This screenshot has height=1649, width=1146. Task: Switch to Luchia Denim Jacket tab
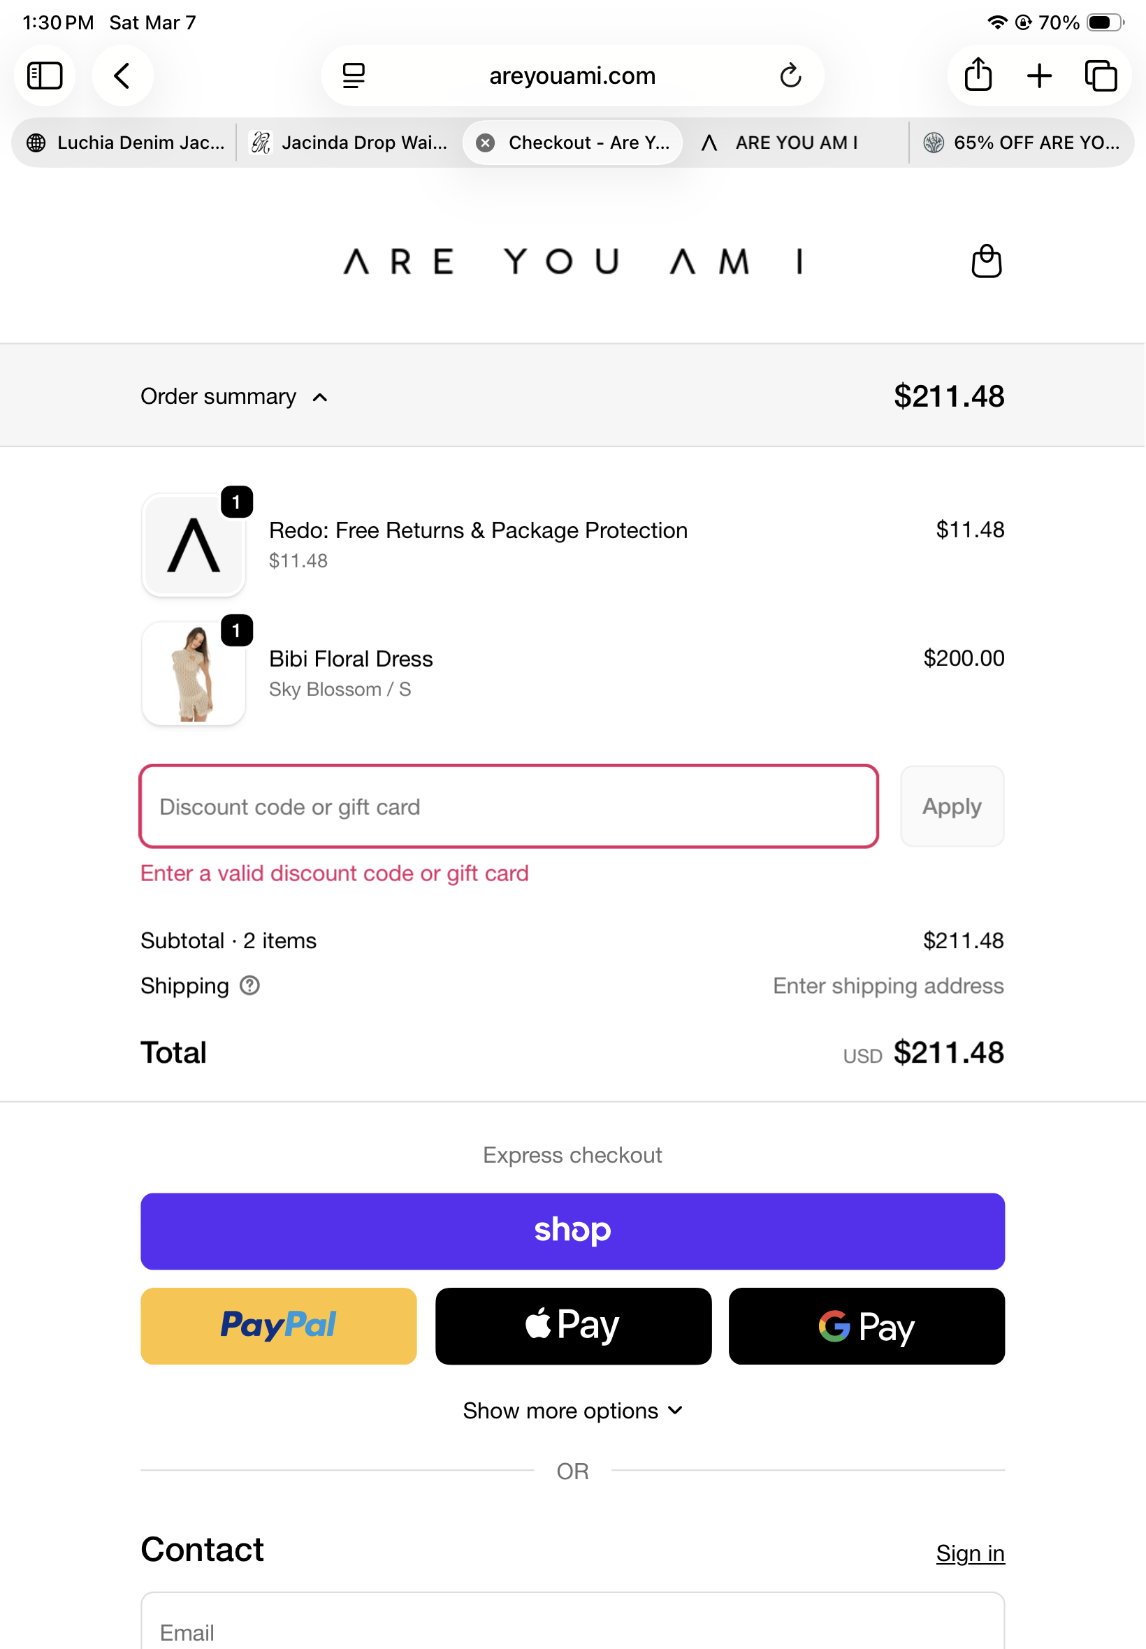click(x=125, y=143)
